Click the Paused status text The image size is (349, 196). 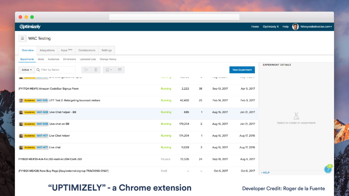click(165, 159)
